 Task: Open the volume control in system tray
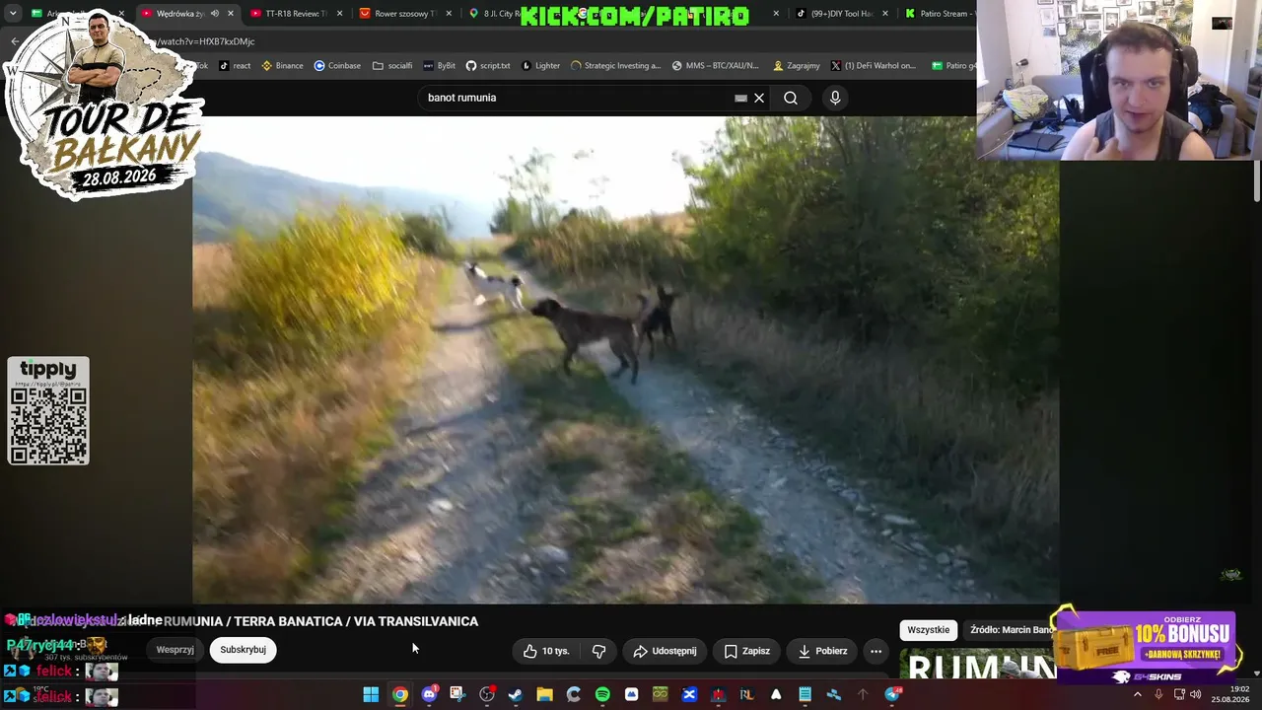(1195, 694)
